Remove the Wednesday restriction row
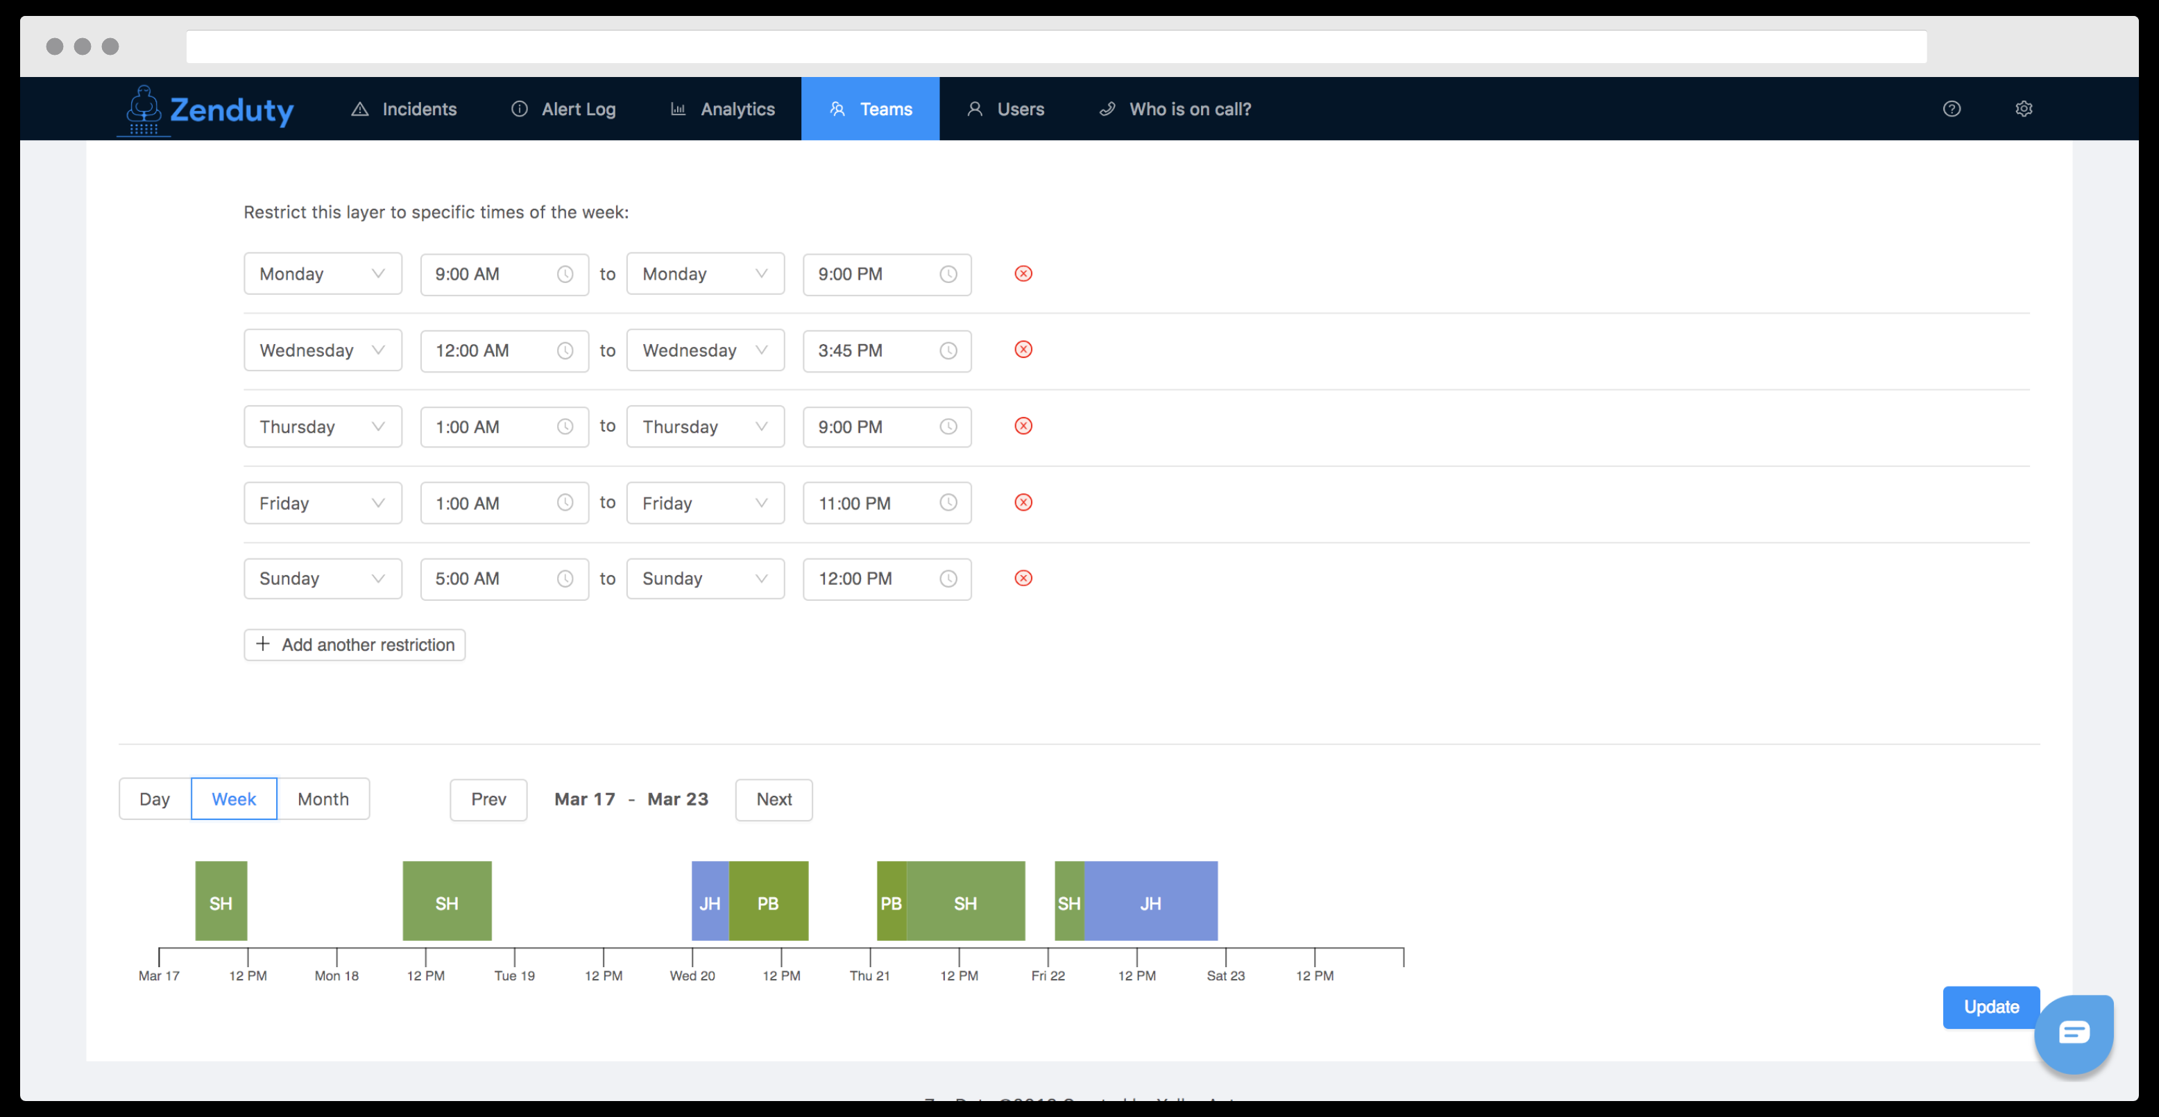 [x=1023, y=350]
